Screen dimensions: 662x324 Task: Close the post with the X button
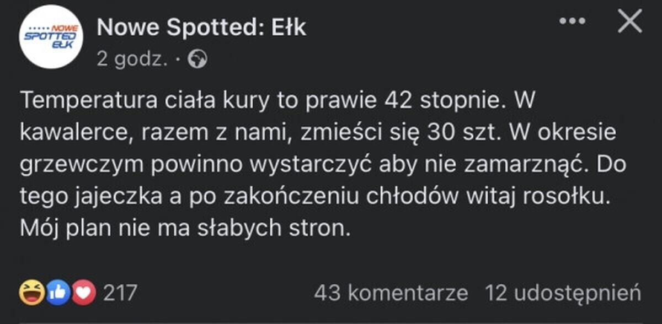[x=629, y=22]
